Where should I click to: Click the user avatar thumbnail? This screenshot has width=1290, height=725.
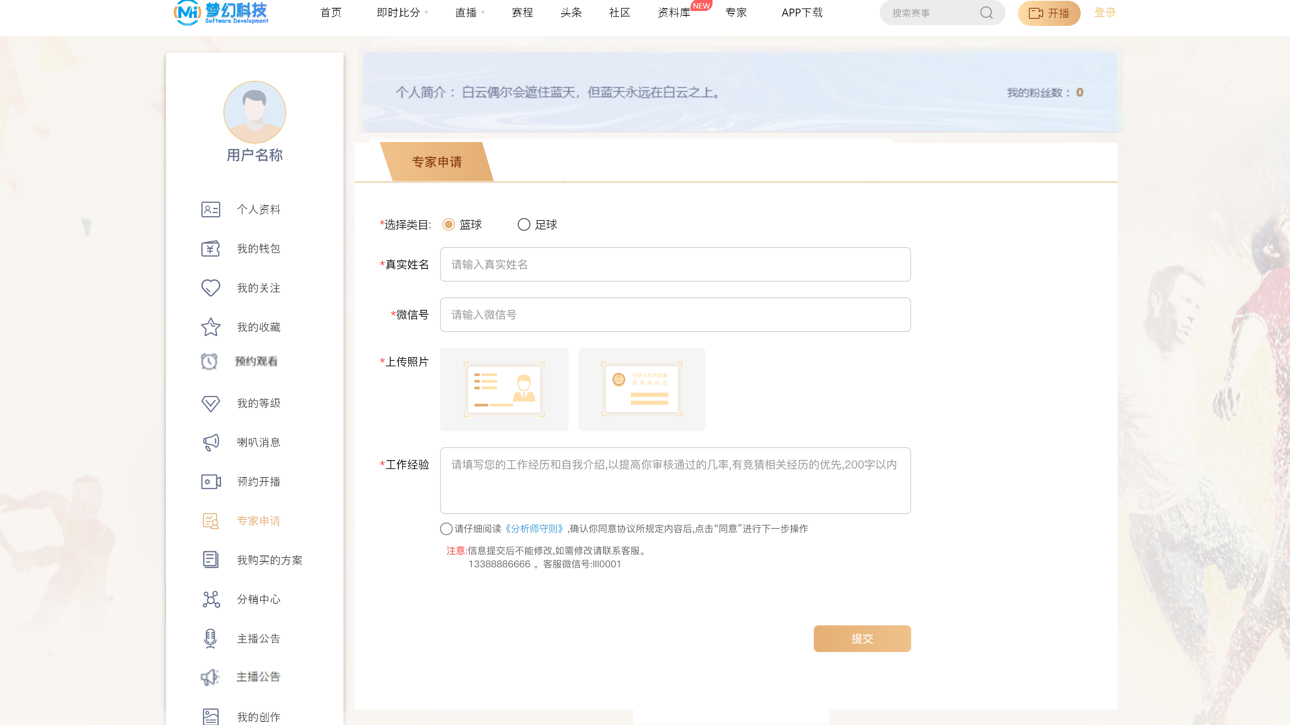(x=254, y=112)
